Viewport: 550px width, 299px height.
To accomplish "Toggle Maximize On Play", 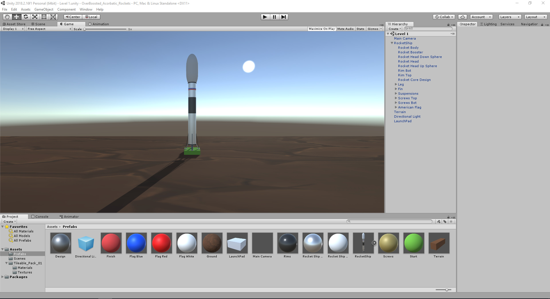I will click(322, 29).
